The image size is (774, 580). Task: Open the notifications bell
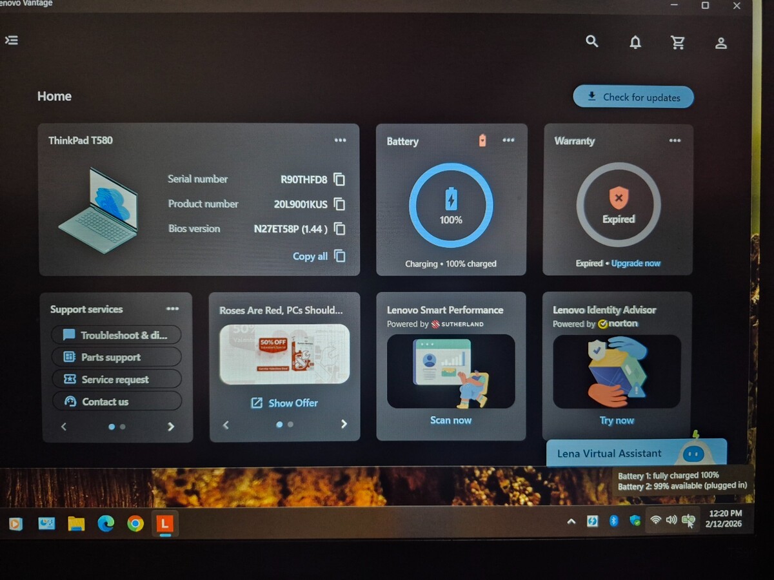point(635,43)
